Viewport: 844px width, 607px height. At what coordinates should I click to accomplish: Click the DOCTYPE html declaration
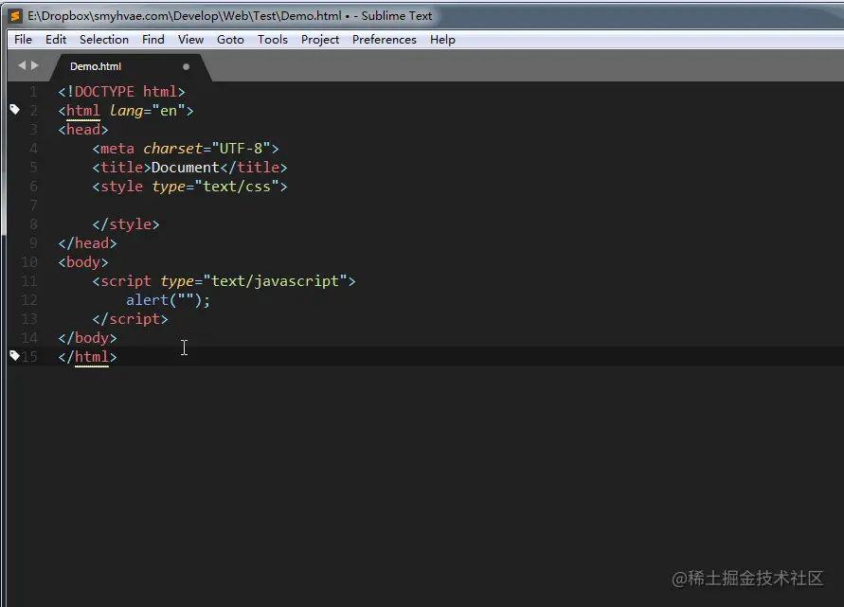pos(121,92)
